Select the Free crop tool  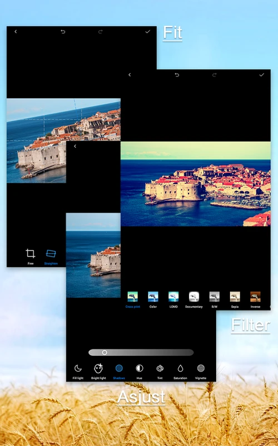click(31, 256)
